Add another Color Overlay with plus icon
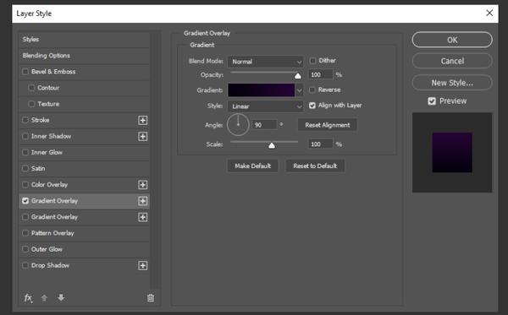Image resolution: width=508 pixels, height=315 pixels. click(x=142, y=185)
